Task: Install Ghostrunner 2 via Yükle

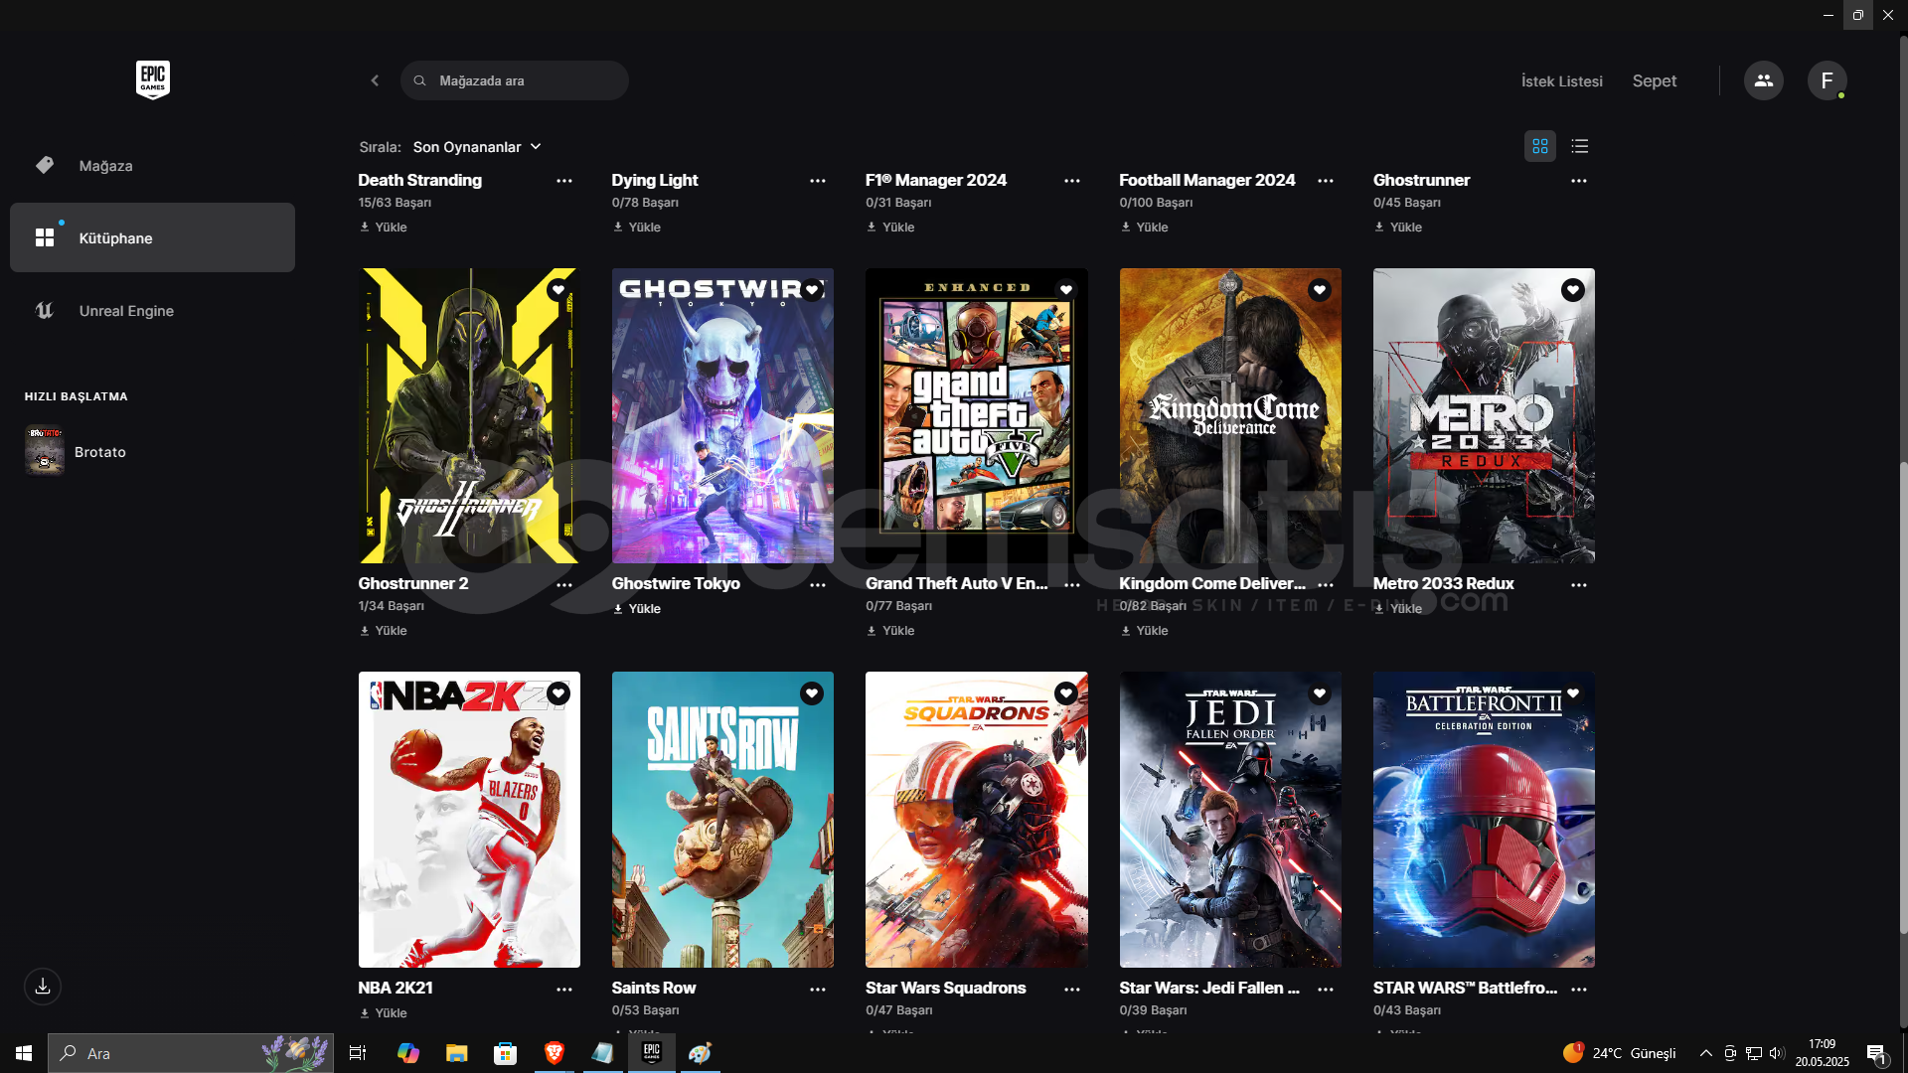Action: [384, 631]
